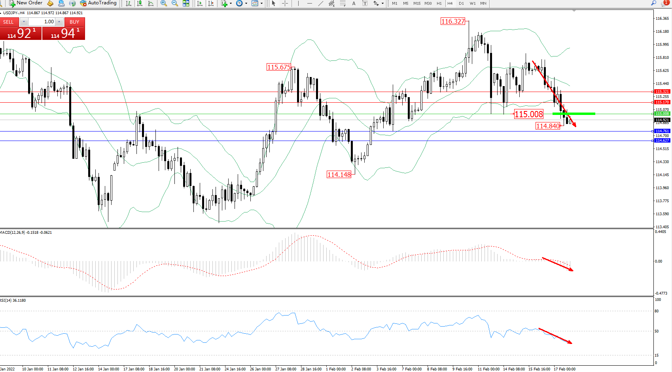Toggle AutoTrading on the toolbar

click(98, 3)
